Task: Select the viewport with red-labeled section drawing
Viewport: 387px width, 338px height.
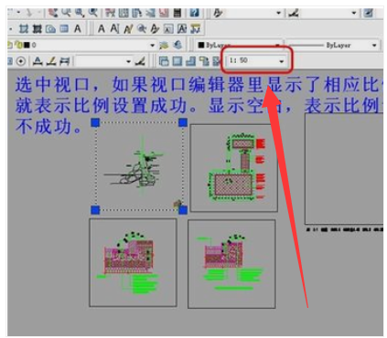Action: (x=234, y=168)
